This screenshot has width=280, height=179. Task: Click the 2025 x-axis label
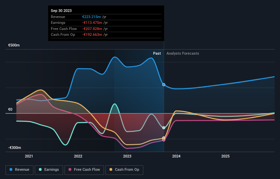pos(225,156)
